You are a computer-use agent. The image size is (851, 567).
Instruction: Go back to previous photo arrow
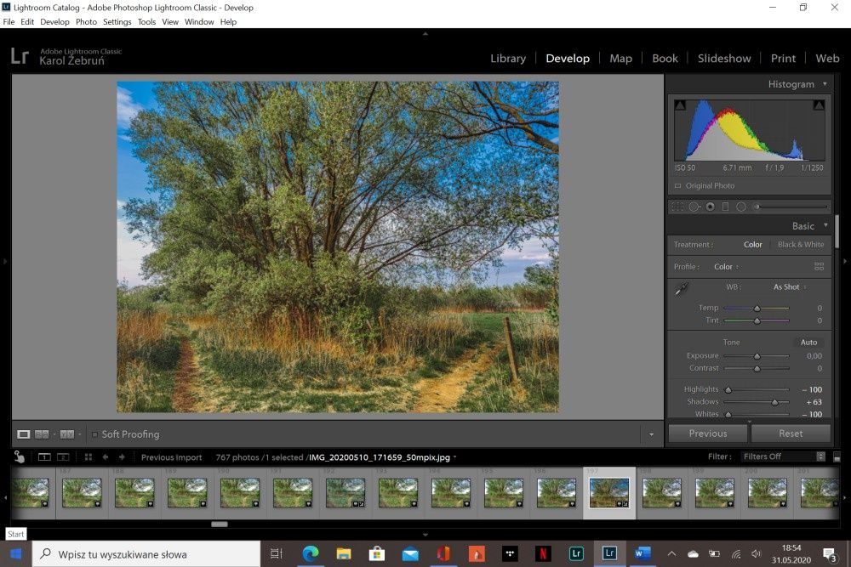[x=106, y=457]
